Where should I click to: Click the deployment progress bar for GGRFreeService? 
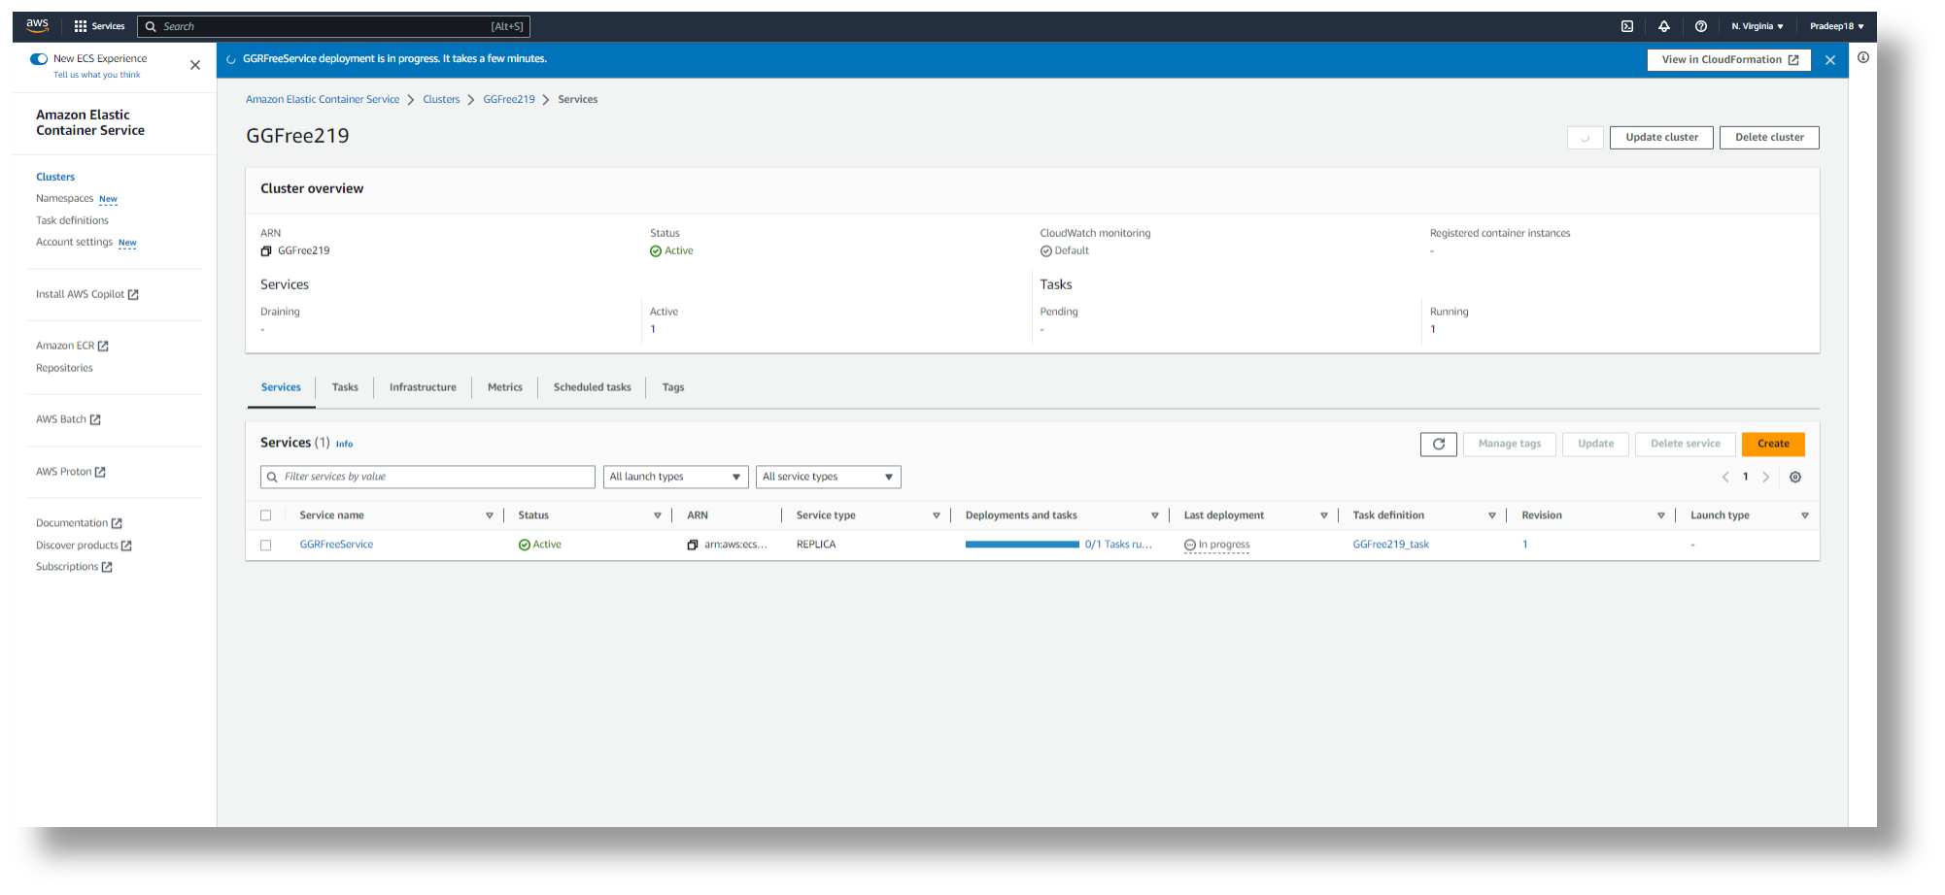[1022, 546]
